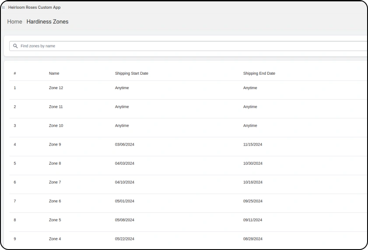Click the app icon beside Heirloom Roses title
This screenshot has height=250, width=368.
(x=4, y=7)
